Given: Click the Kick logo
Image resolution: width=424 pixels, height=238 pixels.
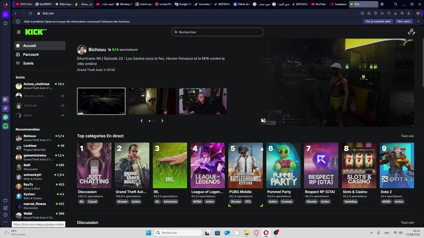Looking at the screenshot, I should click(36, 32).
